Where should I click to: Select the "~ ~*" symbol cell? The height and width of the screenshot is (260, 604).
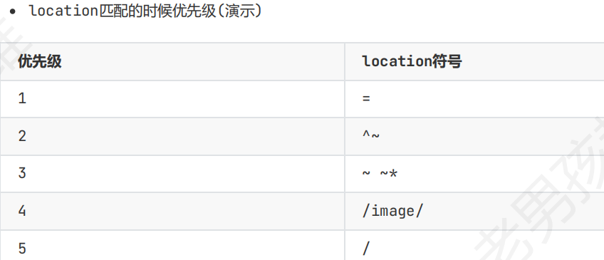(x=474, y=173)
